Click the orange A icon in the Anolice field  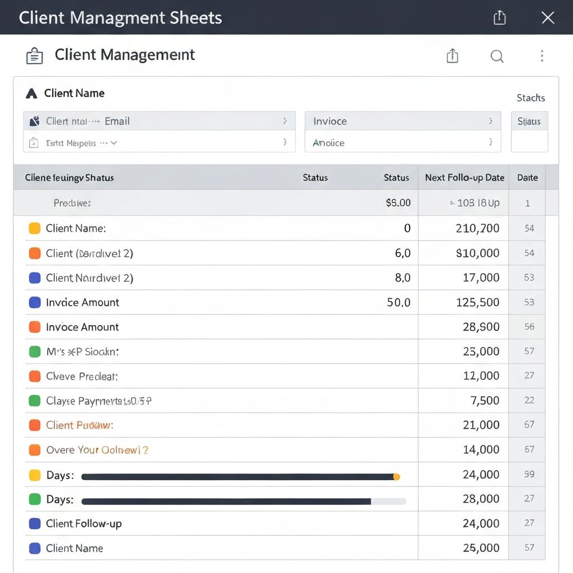[x=316, y=143]
